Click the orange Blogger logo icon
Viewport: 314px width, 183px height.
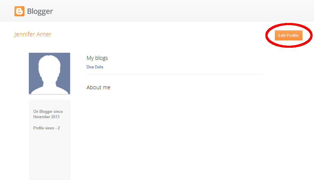19,11
